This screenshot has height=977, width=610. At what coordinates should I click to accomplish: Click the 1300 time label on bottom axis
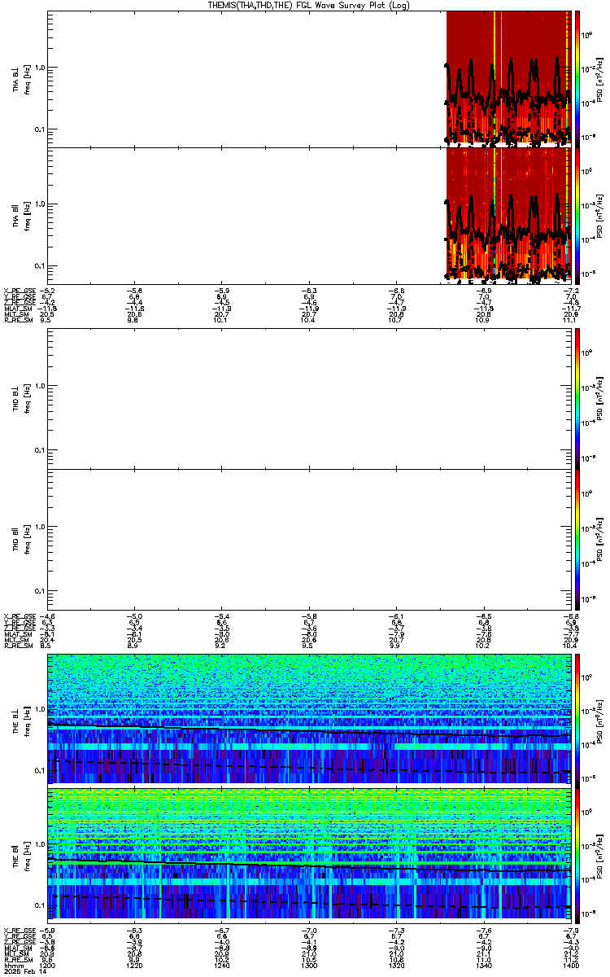click(309, 965)
